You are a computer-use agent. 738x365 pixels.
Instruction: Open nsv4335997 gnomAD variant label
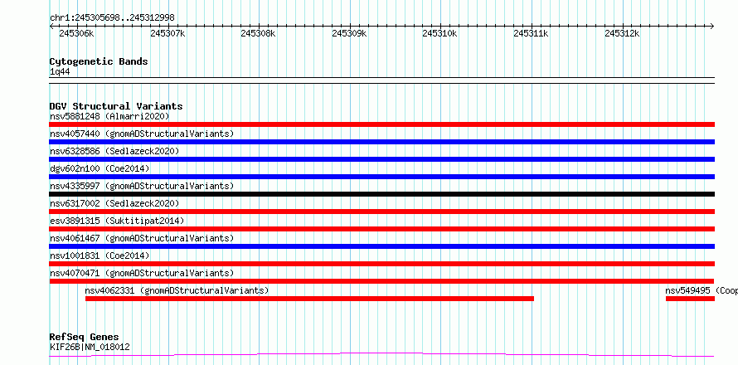tap(142, 186)
